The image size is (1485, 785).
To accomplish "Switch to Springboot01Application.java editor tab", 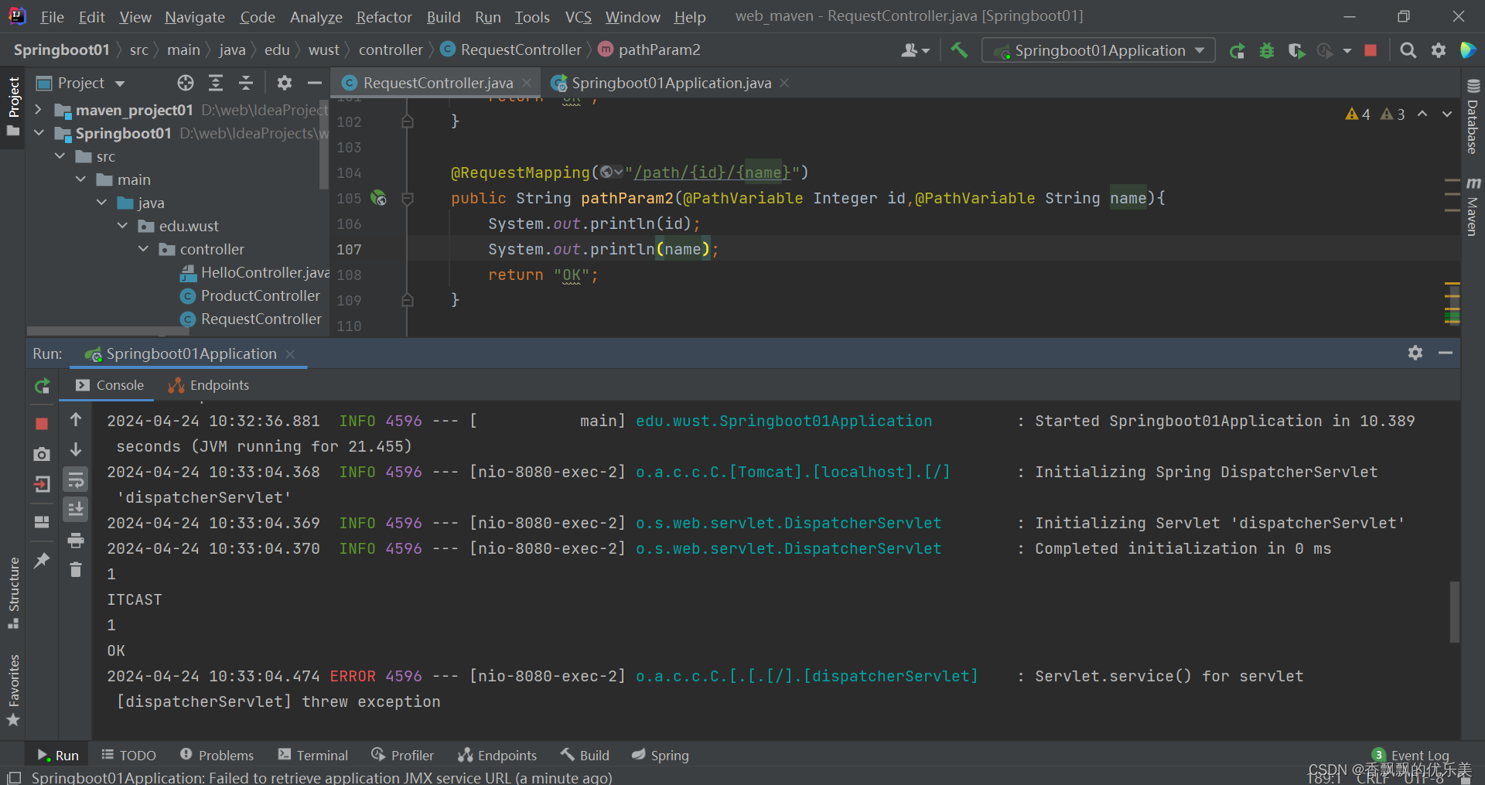I will point(671,84).
